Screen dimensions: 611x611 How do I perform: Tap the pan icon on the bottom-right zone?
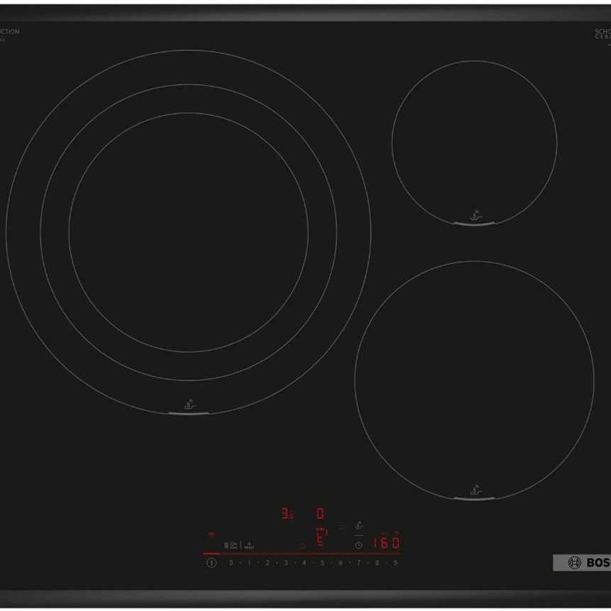(475, 490)
